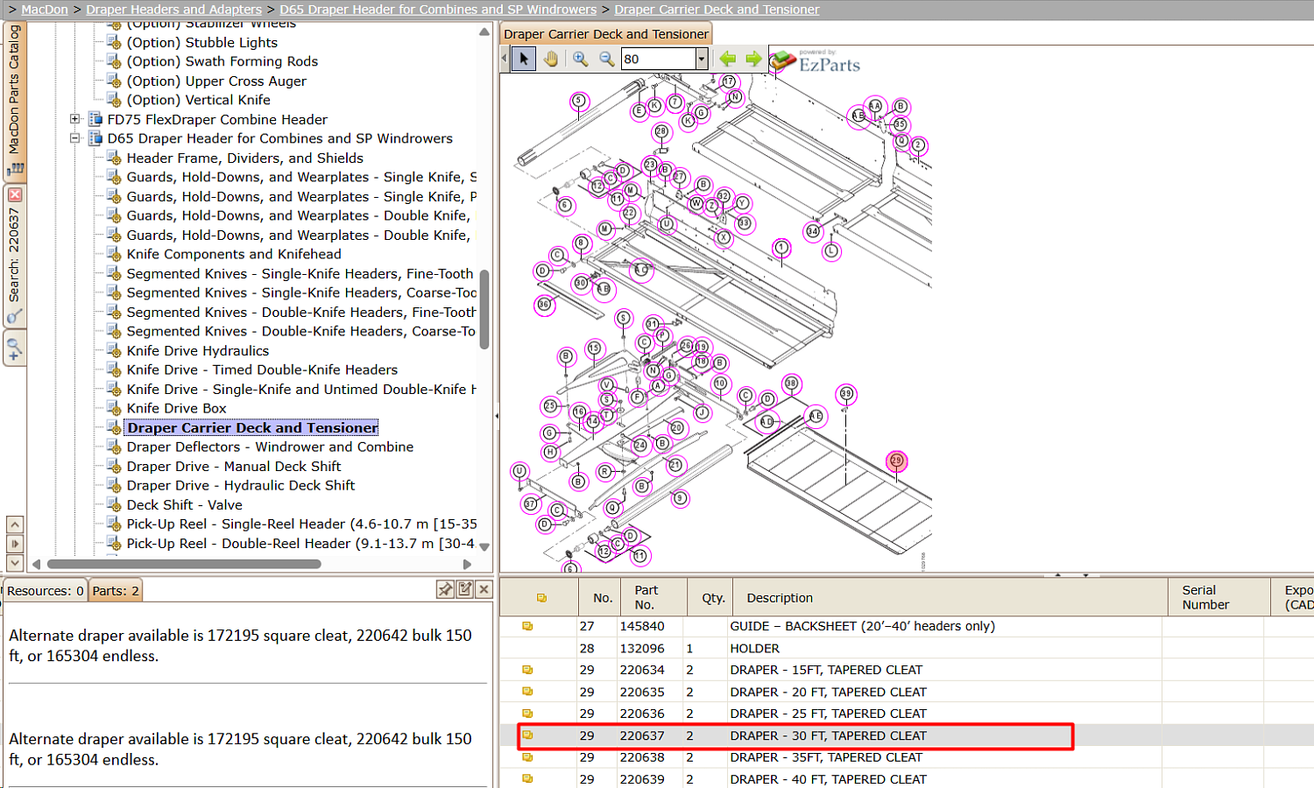Select Knife Components and Knifehead item
This screenshot has height=788, width=1314.
tap(234, 254)
